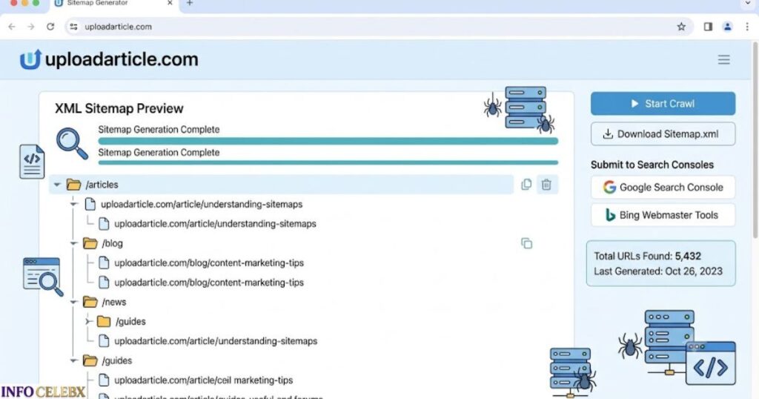Collapse /guides folder above ceil marketing-tips
Viewport: 759px width, 399px height.
point(73,360)
